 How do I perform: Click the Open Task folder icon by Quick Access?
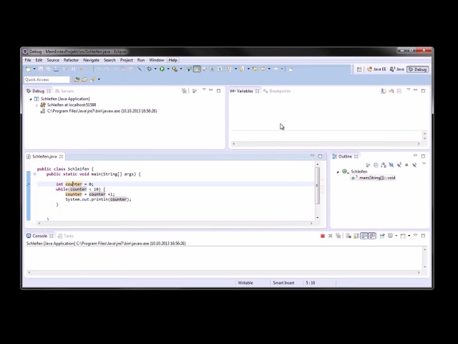pos(84,80)
